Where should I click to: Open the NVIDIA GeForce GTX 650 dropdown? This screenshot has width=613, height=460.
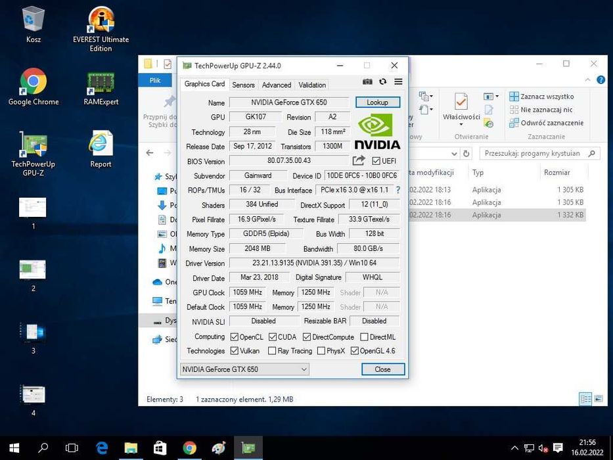point(244,369)
